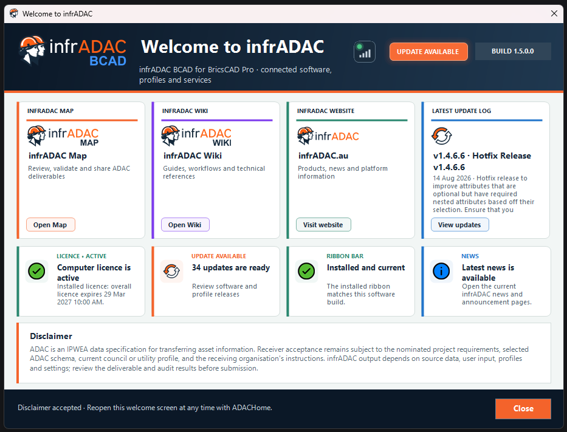Click the Welcome to infrADAC main heading

pos(233,47)
